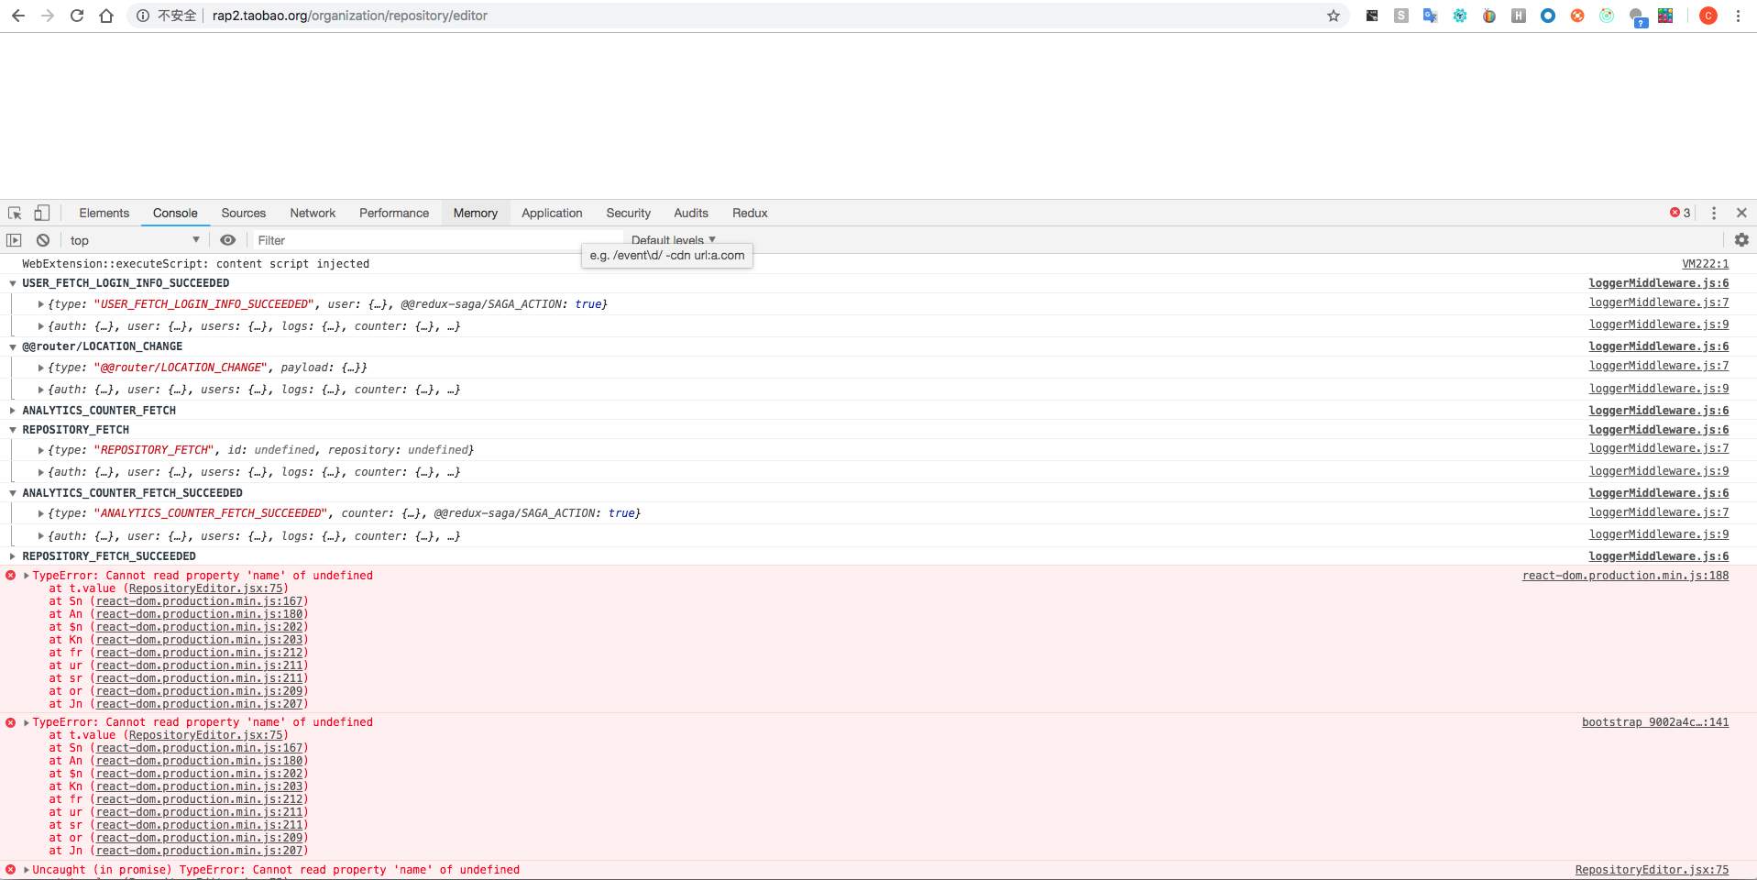Collapse the @@router/LOCATION_CHANGE group
The width and height of the screenshot is (1757, 880).
point(13,346)
